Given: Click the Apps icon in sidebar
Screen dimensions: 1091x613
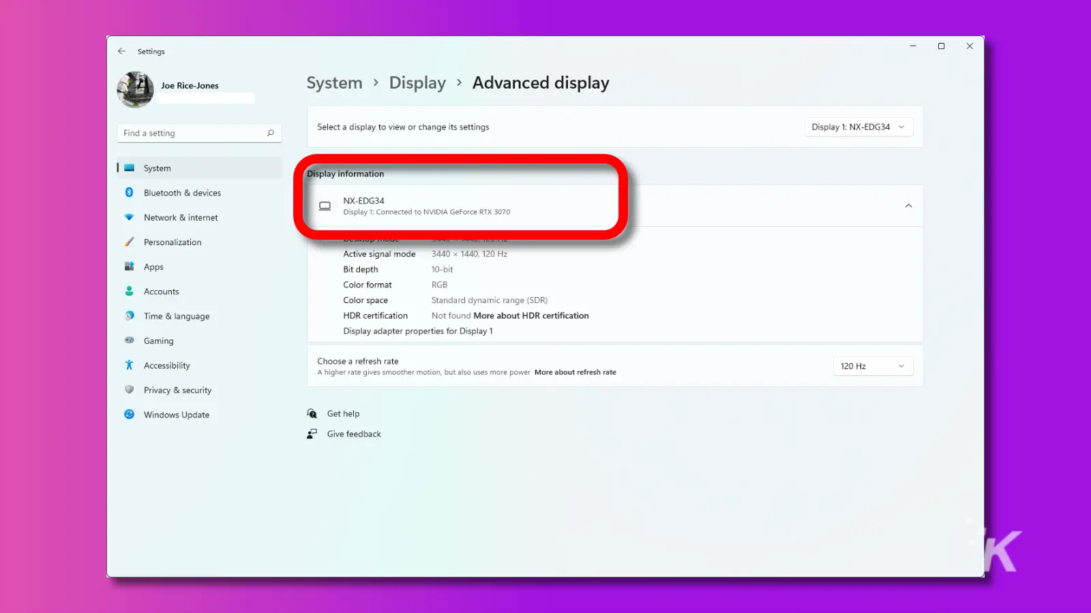Looking at the screenshot, I should tap(129, 266).
